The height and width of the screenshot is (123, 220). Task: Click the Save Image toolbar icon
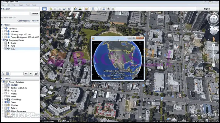pyautogui.click(x=108, y=9)
